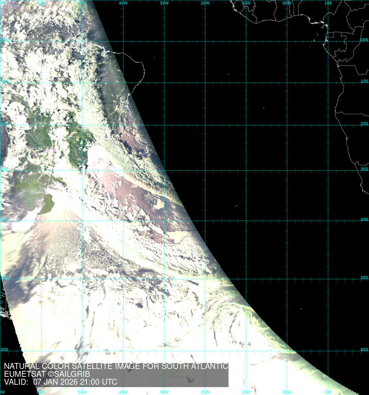Click the 00W longitude label at bottom
Image resolution: width=369 pixels, height=395 pixels.
(287, 392)
